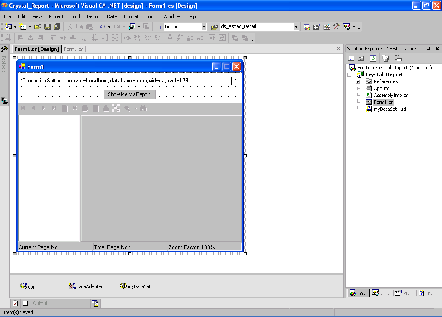
Task: Select the conn component in the tray
Action: [29, 286]
